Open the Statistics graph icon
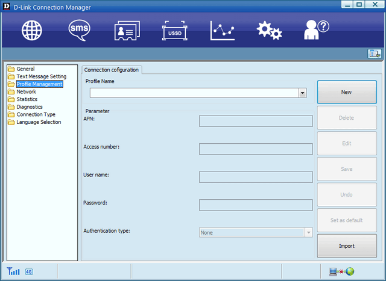386x281 pixels. 222,31
